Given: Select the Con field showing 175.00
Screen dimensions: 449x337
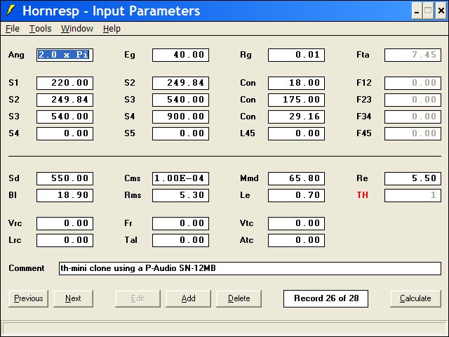Looking at the screenshot, I should coord(296,100).
